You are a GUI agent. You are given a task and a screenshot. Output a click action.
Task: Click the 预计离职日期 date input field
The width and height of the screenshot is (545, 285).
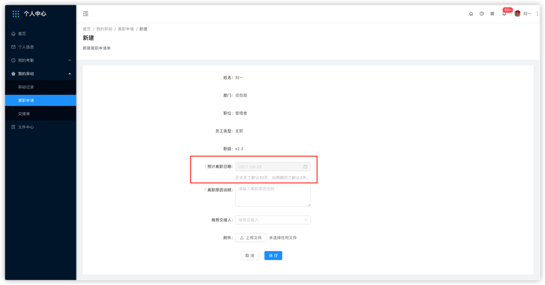tap(273, 166)
